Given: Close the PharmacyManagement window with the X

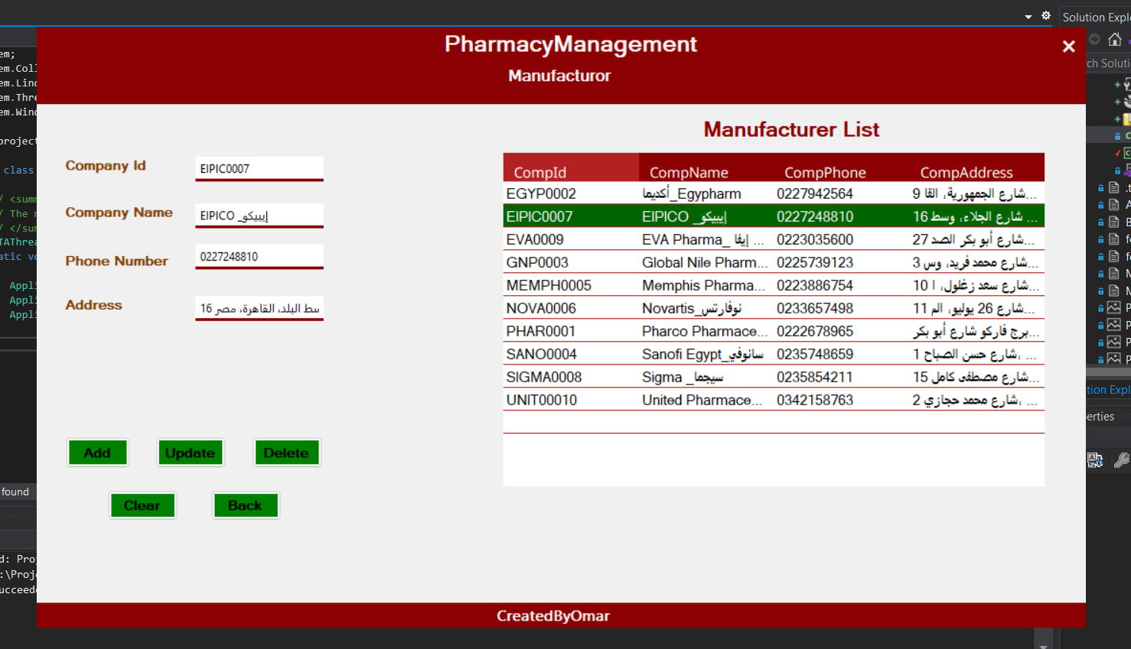Looking at the screenshot, I should (1068, 47).
